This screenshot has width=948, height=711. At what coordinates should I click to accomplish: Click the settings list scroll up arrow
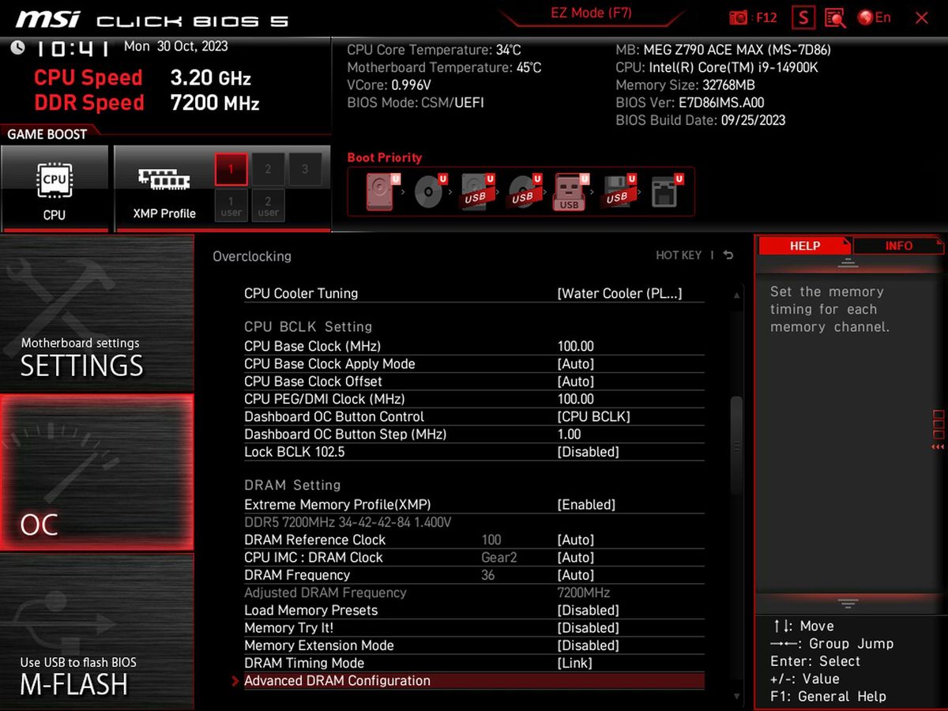coord(736,295)
